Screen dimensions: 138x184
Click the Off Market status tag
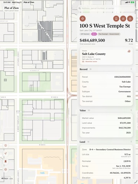85,34
